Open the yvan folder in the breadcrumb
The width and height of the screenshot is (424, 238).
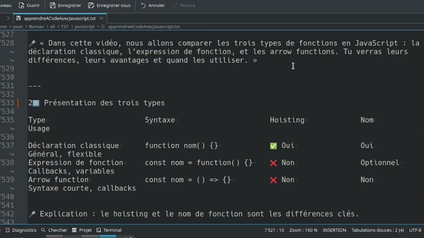18,26
